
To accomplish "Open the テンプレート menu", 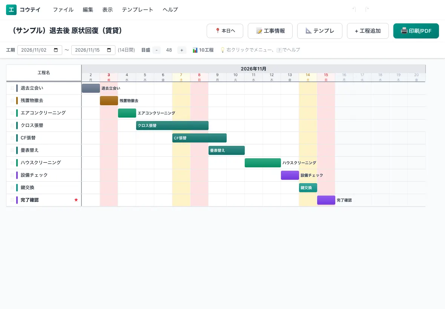I will (x=137, y=10).
